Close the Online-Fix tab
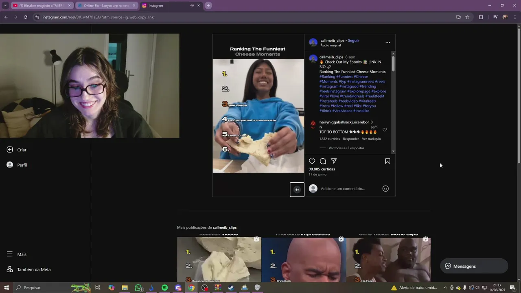 point(134,6)
